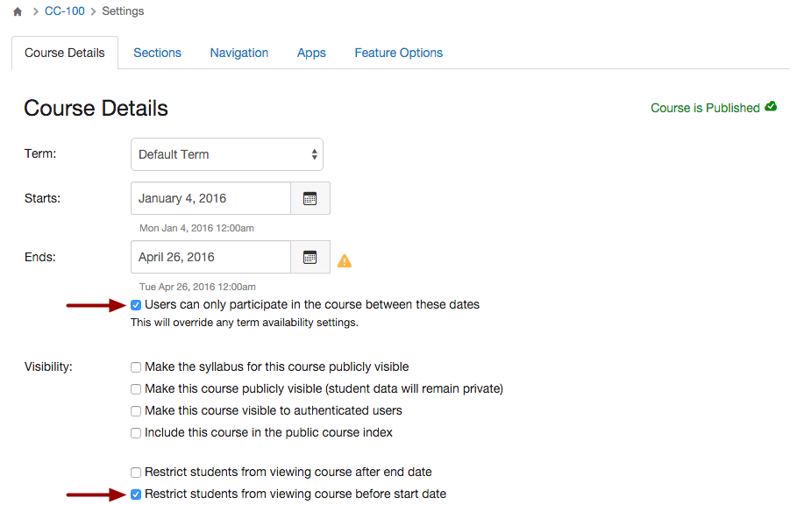
Task: Check make this course publicly visible
Action: click(x=136, y=389)
